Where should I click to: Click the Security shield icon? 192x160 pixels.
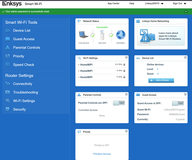coord(8,109)
